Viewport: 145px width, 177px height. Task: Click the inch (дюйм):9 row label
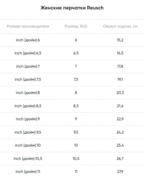click(28, 119)
